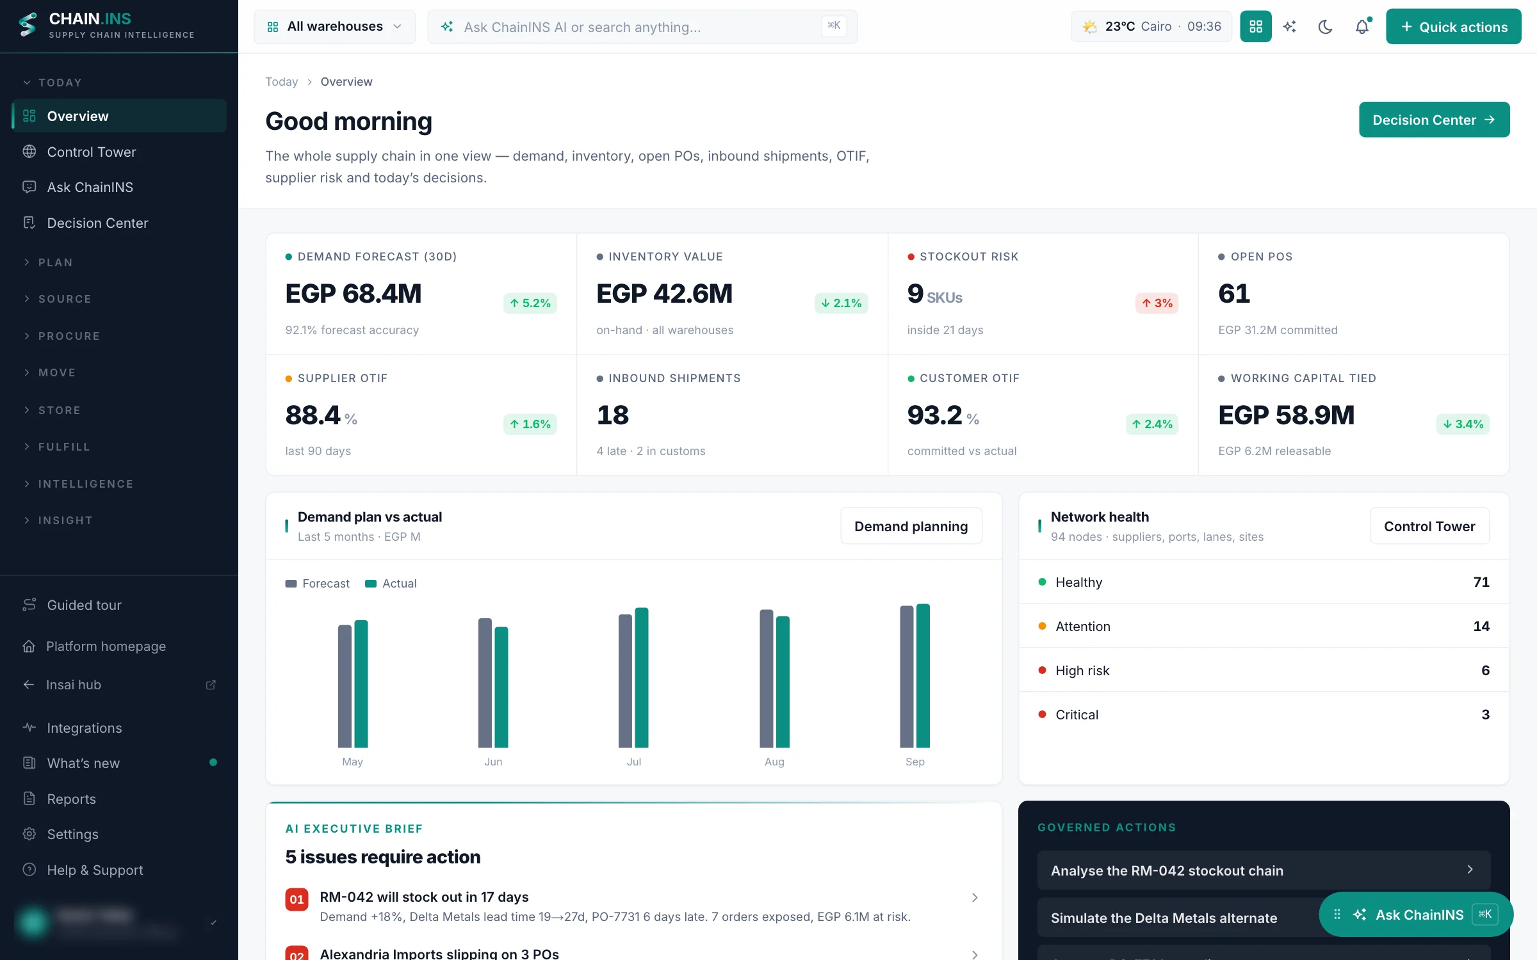1537x960 pixels.
Task: Click the Decision Center sidebar icon
Action: pos(29,223)
